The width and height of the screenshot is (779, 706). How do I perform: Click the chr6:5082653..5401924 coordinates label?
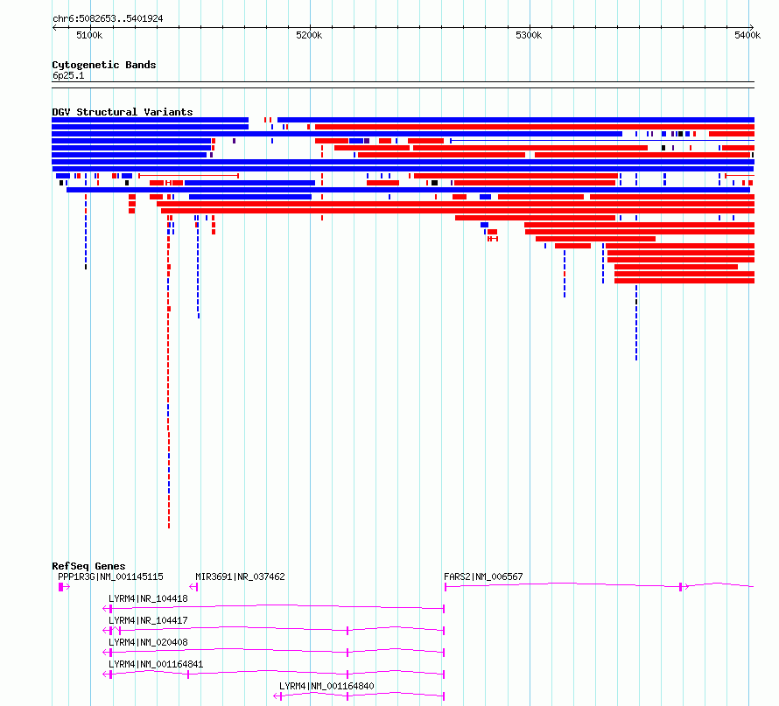pos(108,19)
